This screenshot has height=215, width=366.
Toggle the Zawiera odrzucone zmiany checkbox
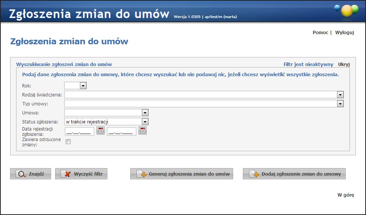tap(68, 142)
